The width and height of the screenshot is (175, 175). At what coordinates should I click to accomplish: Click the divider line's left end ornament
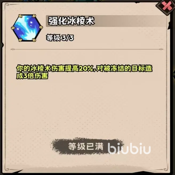click(12, 49)
